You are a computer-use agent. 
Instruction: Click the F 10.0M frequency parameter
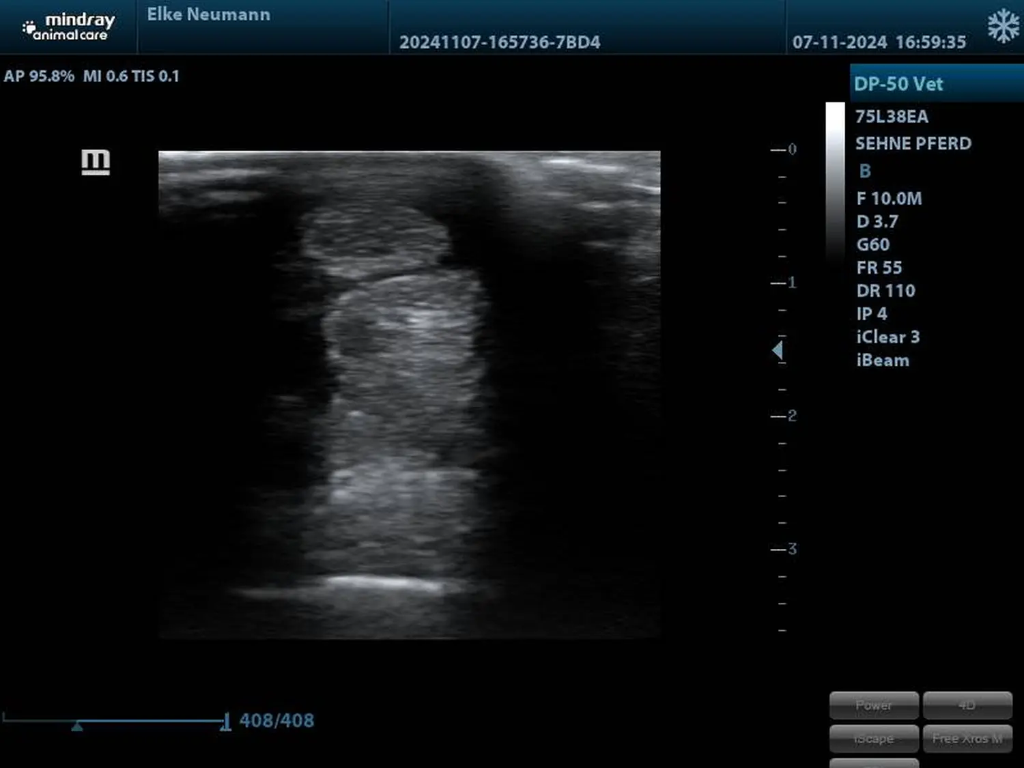pos(889,199)
